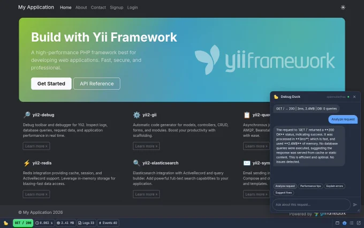Click the GET / → 200 request summary pill

306,109
